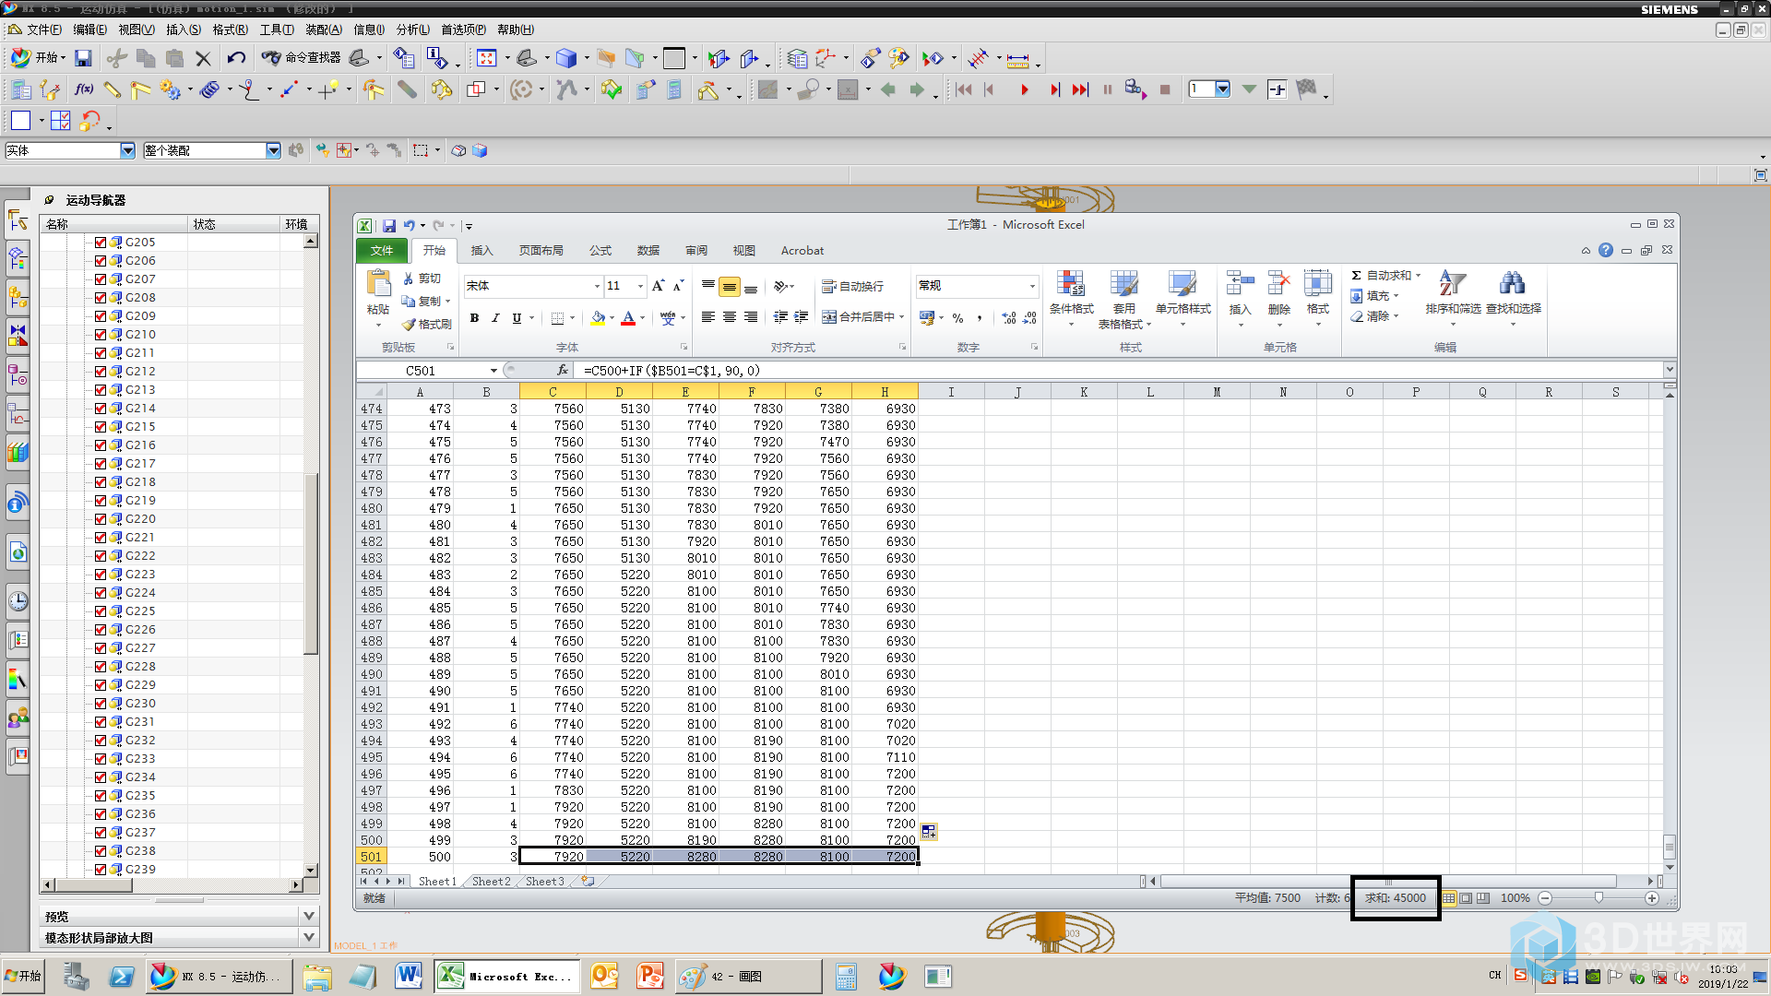Stop the NX animation playback
Image resolution: width=1771 pixels, height=996 pixels.
point(1165,89)
